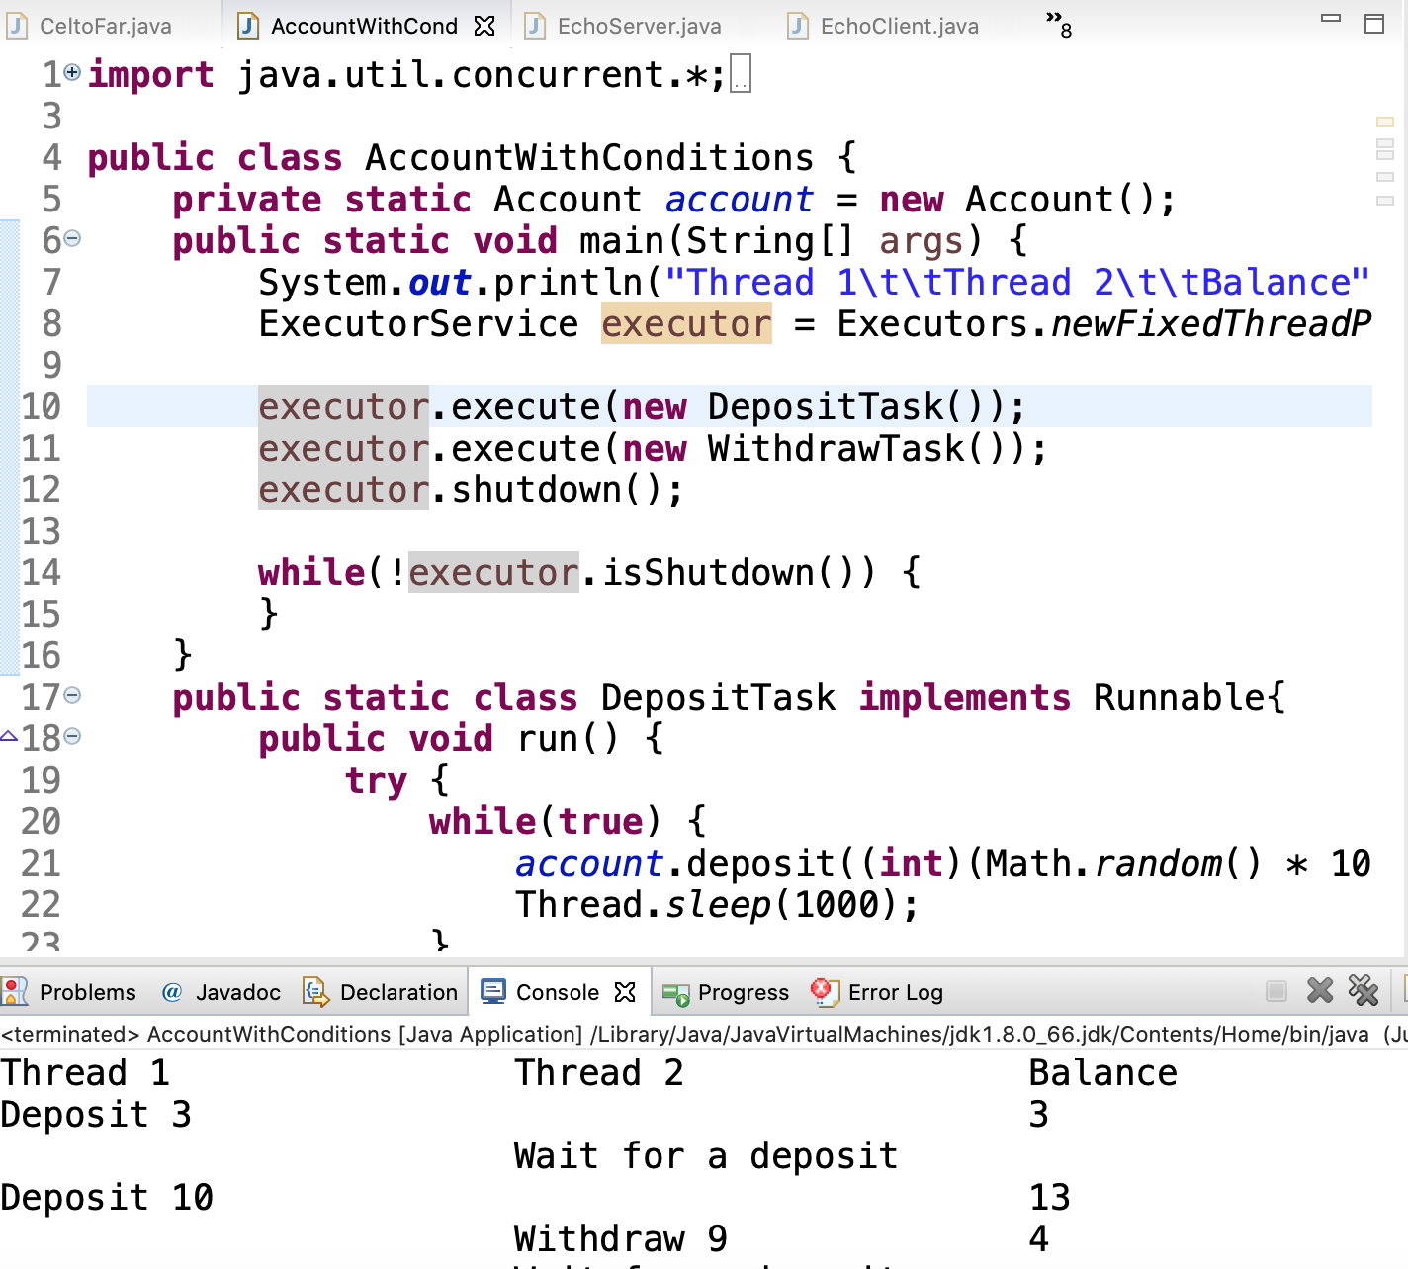Click the Terminate square in the console toolbar
Screen dimensions: 1408x1269
[1276, 991]
